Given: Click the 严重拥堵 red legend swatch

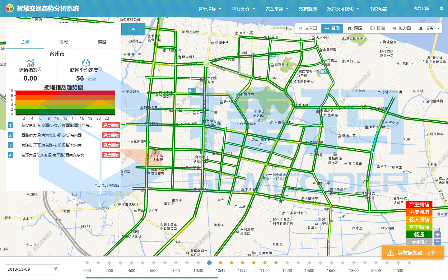Looking at the screenshot, I should pyautogui.click(x=419, y=205).
